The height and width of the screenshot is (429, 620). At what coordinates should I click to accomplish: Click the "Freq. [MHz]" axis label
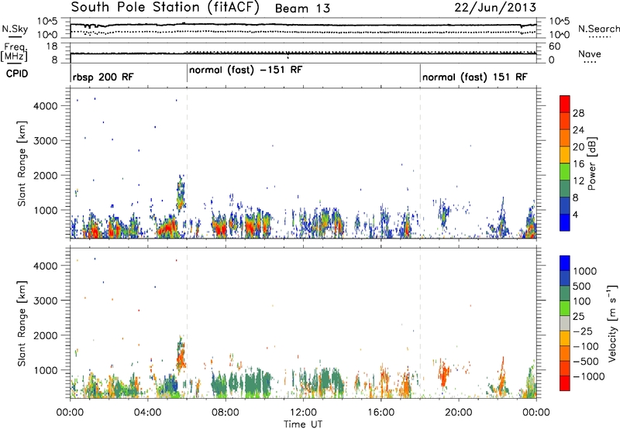[14, 52]
